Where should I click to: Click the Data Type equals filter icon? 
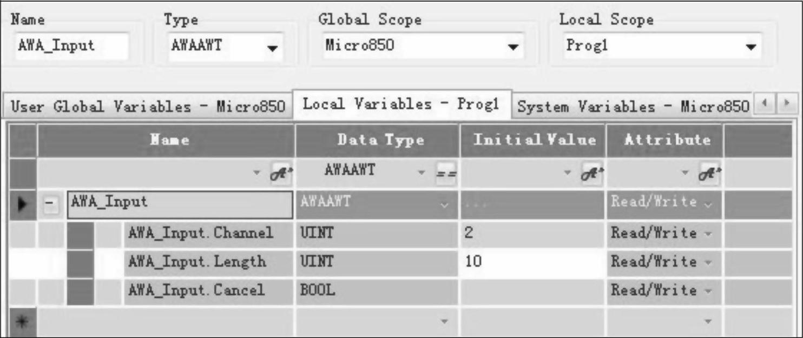446,173
